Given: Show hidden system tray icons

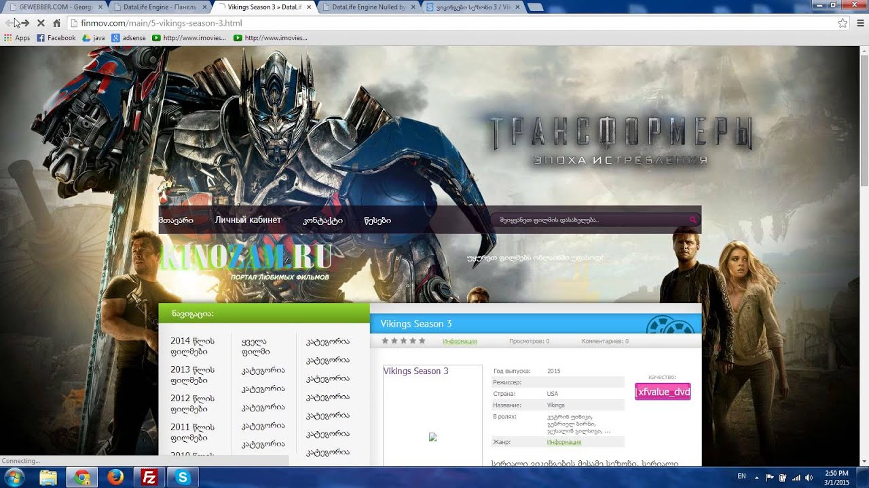Looking at the screenshot, I should point(756,477).
